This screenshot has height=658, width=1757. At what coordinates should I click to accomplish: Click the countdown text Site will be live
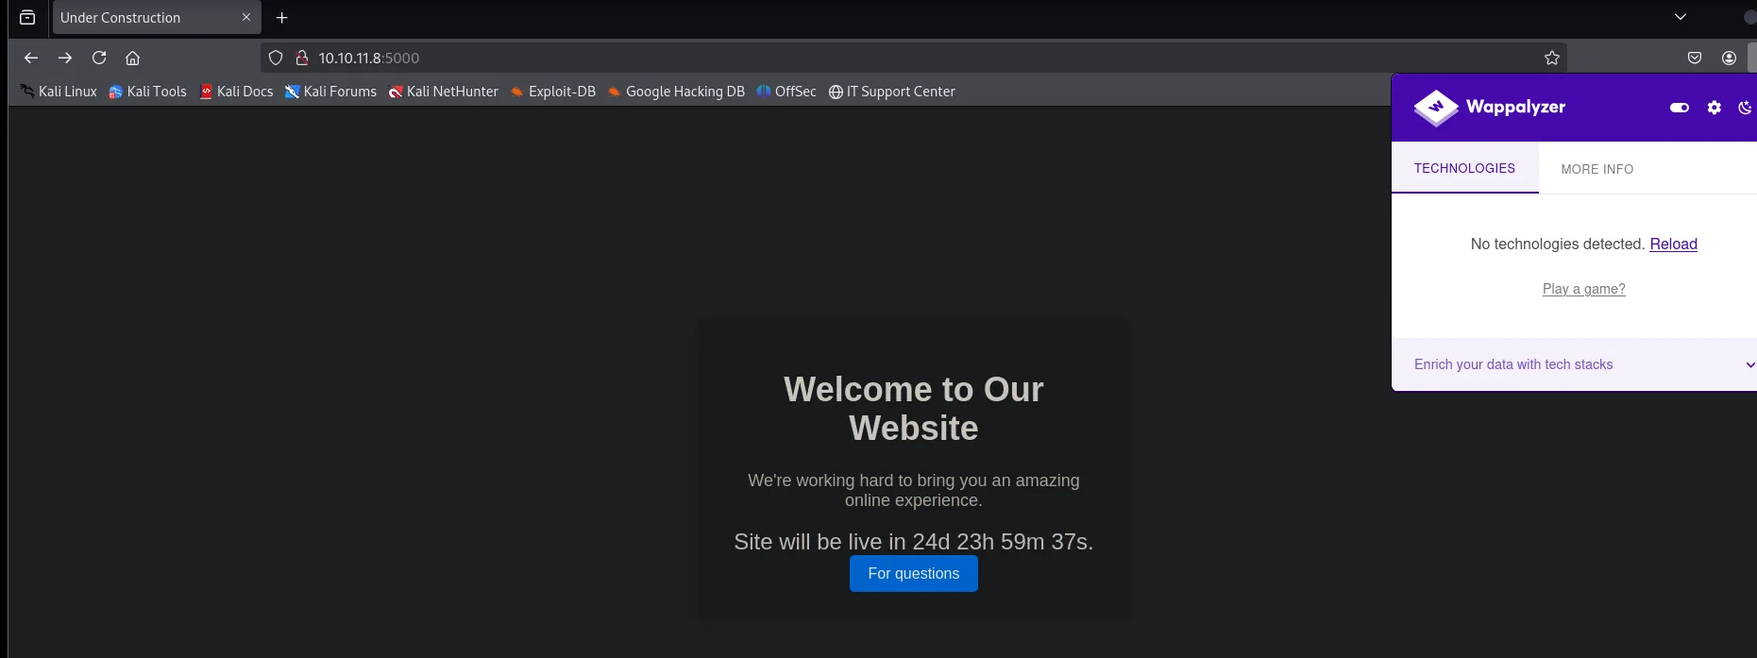[914, 542]
